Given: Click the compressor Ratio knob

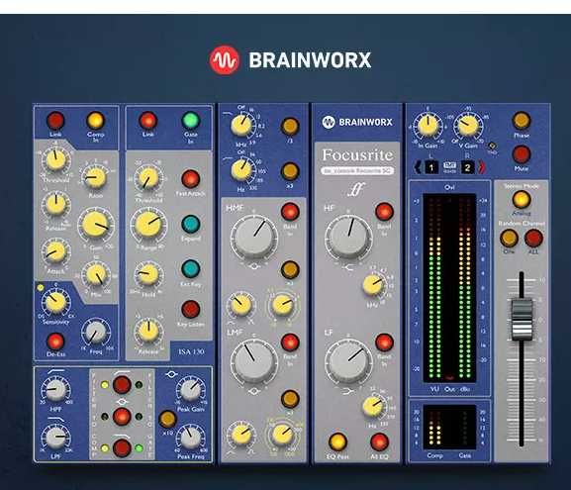Looking at the screenshot, I should click(x=95, y=178).
